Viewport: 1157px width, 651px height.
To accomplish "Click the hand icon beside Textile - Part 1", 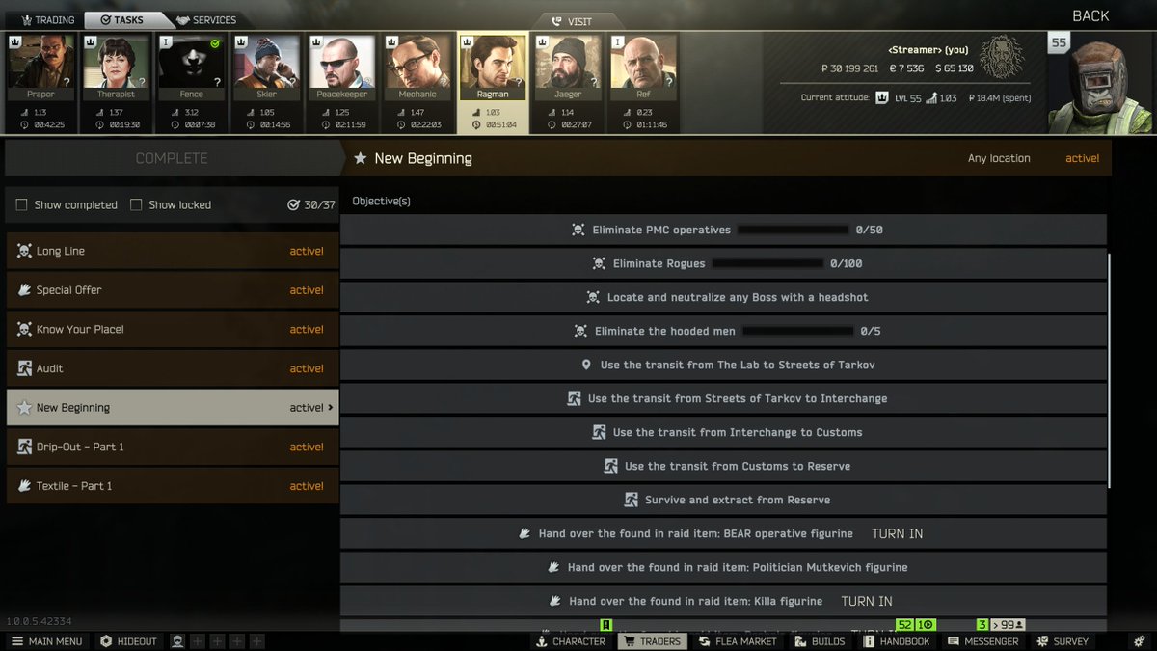I will click(x=24, y=486).
